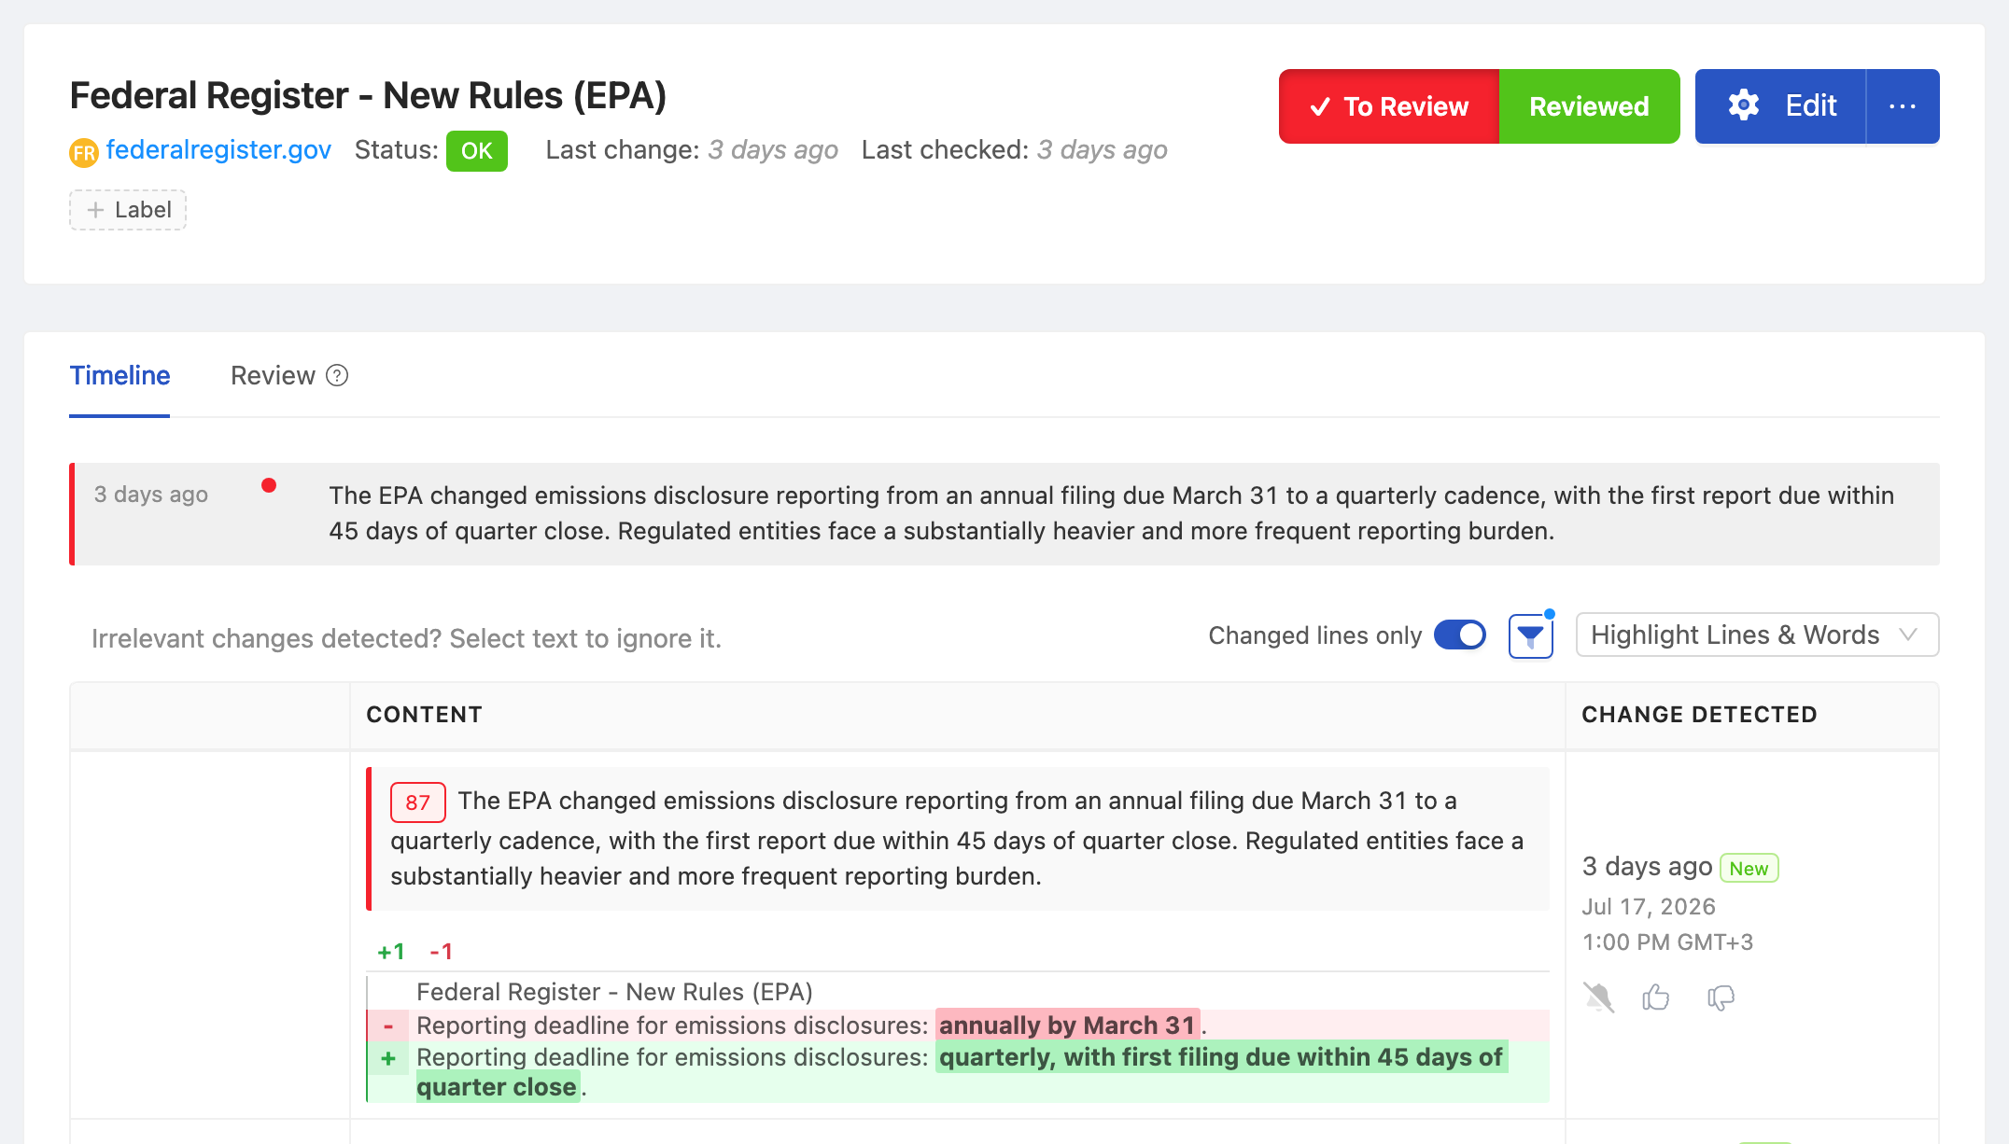Image resolution: width=2009 pixels, height=1144 pixels.
Task: Click the plus icon in Label button
Action: [95, 210]
